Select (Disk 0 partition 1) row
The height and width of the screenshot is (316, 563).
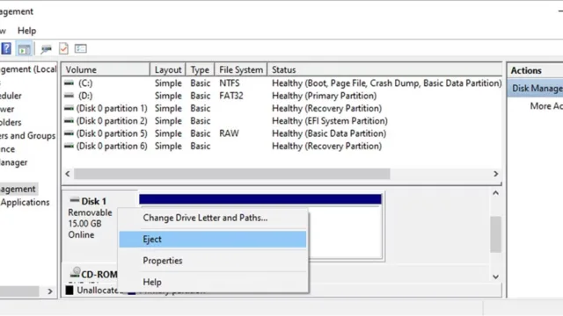281,108
